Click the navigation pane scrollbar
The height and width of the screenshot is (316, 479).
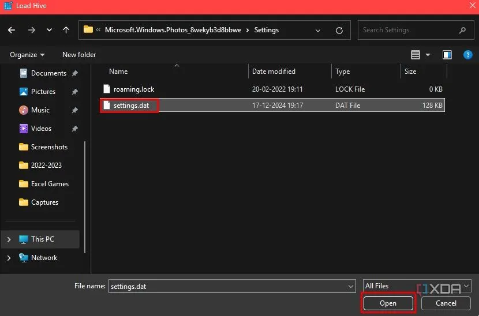85,197
